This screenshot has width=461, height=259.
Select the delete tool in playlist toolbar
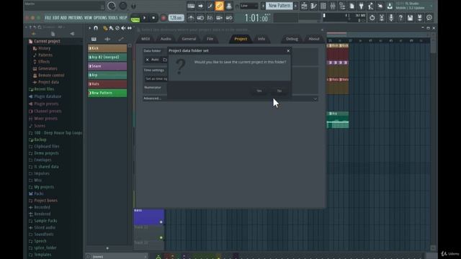(117, 28)
